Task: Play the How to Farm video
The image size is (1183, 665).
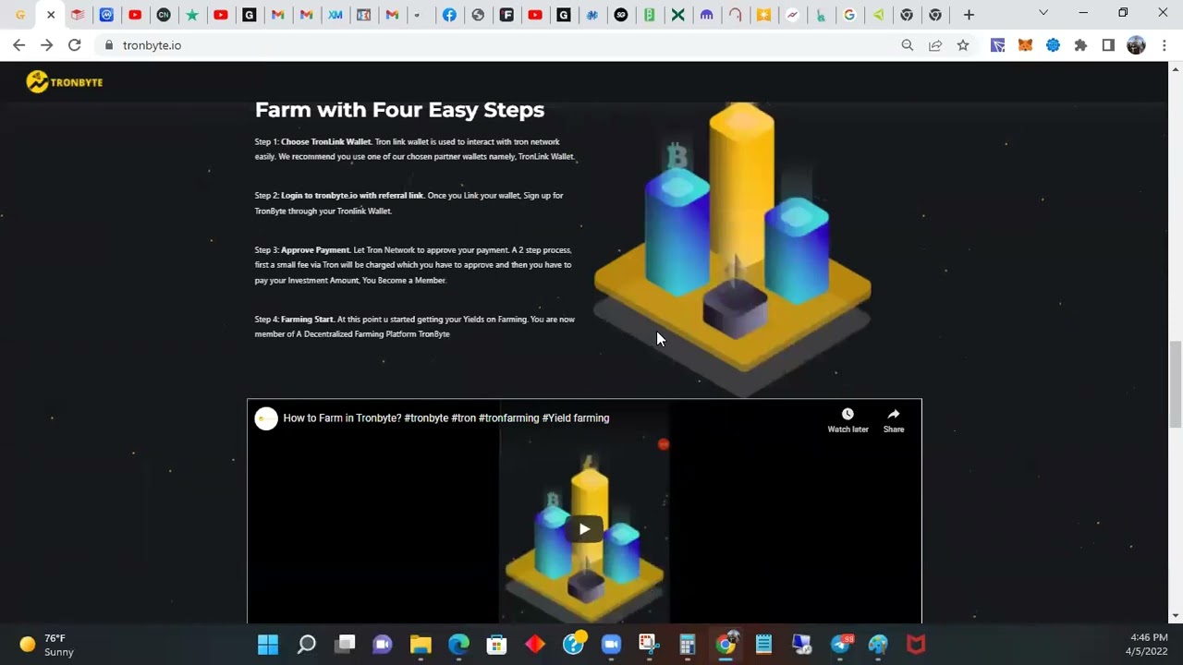Action: point(584,529)
